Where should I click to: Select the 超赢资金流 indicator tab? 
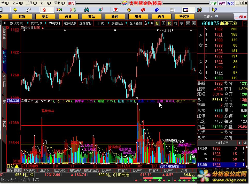[91, 170]
